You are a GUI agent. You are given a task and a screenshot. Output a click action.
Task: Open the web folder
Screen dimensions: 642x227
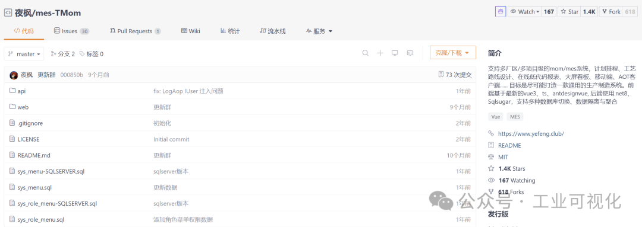click(x=23, y=107)
